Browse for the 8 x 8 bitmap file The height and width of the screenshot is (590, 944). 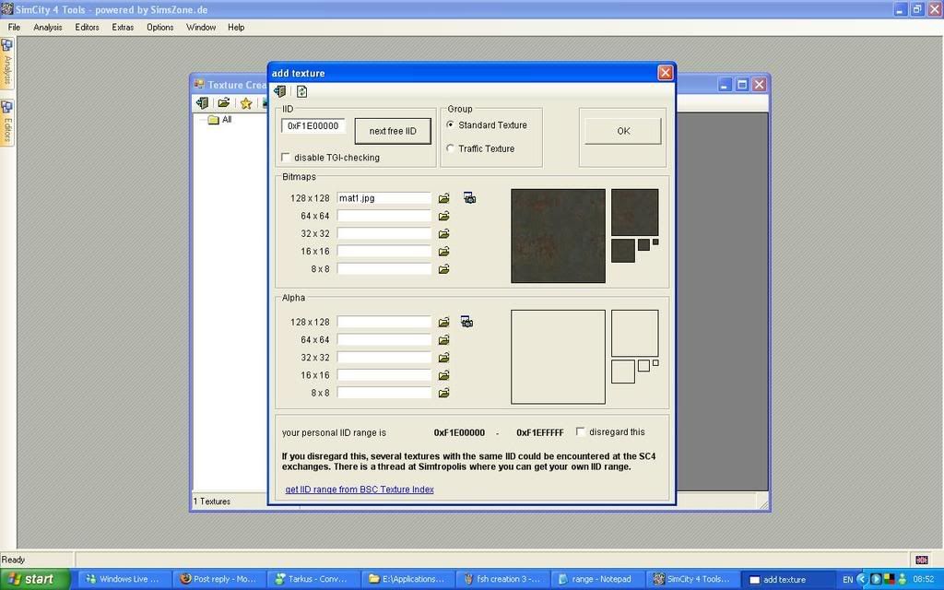tap(443, 269)
